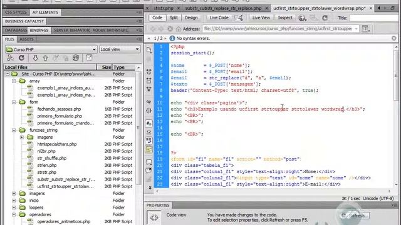Switch to Code view

(x=157, y=17)
